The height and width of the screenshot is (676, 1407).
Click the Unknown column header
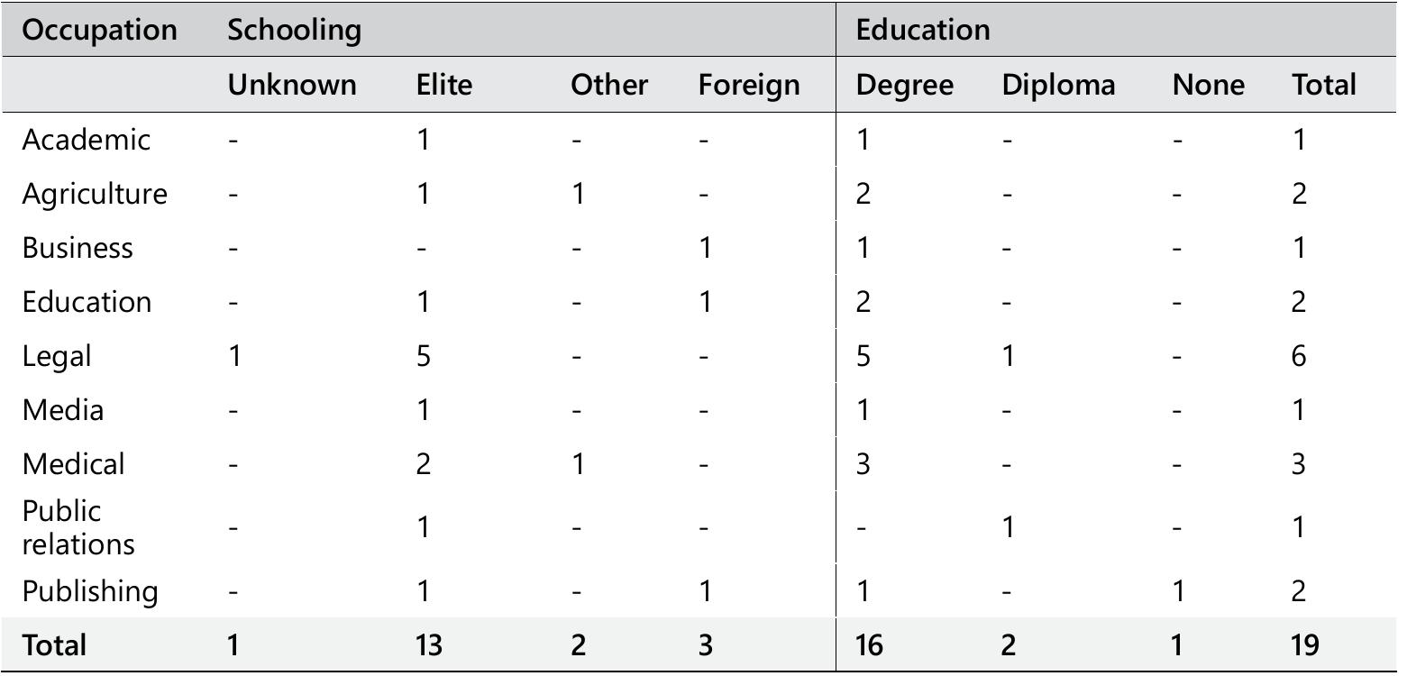291,85
